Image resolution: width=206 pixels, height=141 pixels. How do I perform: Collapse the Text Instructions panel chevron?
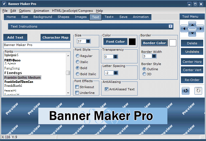click(171, 26)
